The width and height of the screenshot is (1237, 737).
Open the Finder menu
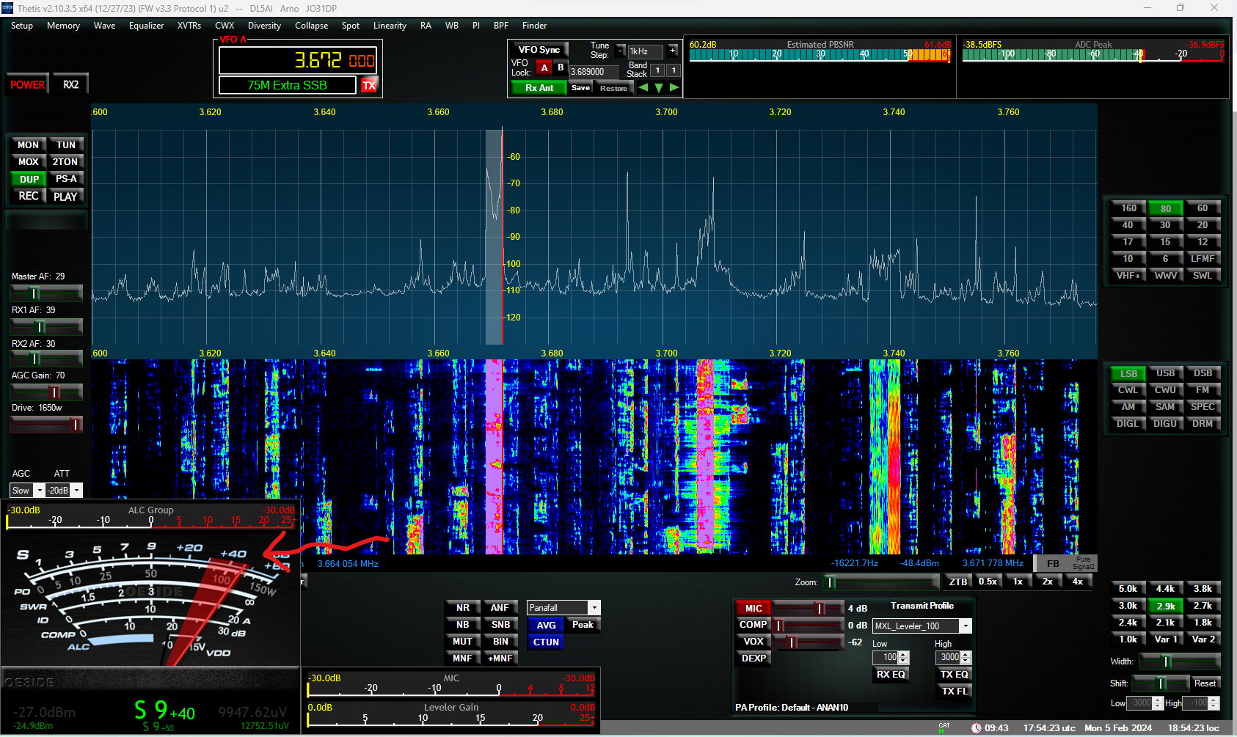tap(534, 26)
